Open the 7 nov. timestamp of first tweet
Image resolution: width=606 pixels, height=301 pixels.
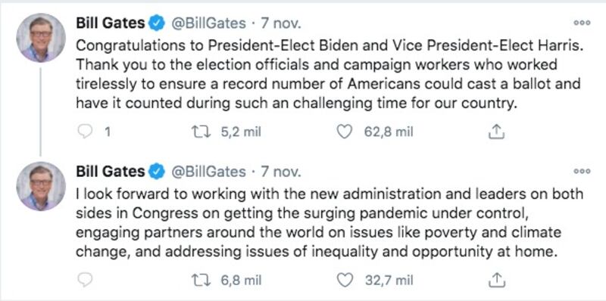pos(280,23)
